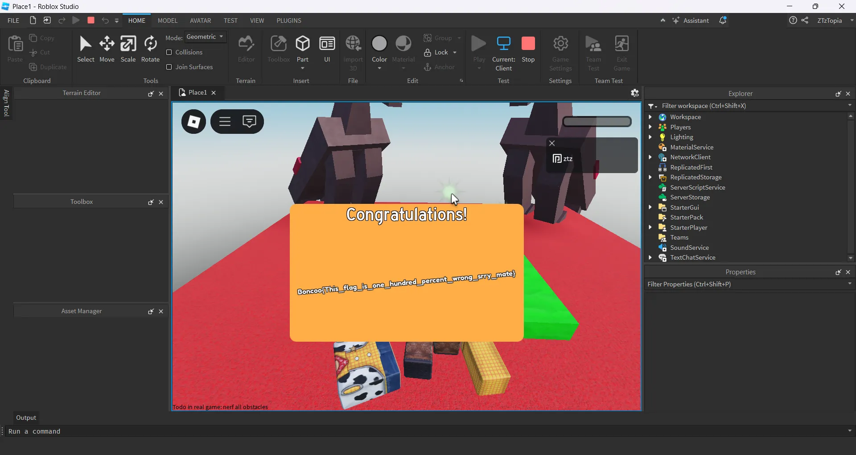This screenshot has height=455, width=856.
Task: Click the ztz player entry
Action: (592, 159)
